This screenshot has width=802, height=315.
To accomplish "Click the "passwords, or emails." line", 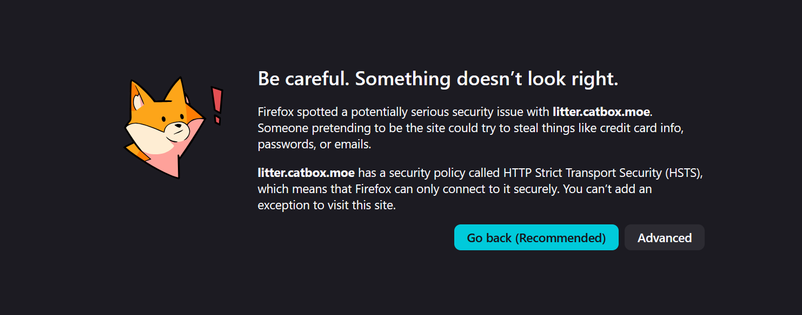I will [x=314, y=145].
